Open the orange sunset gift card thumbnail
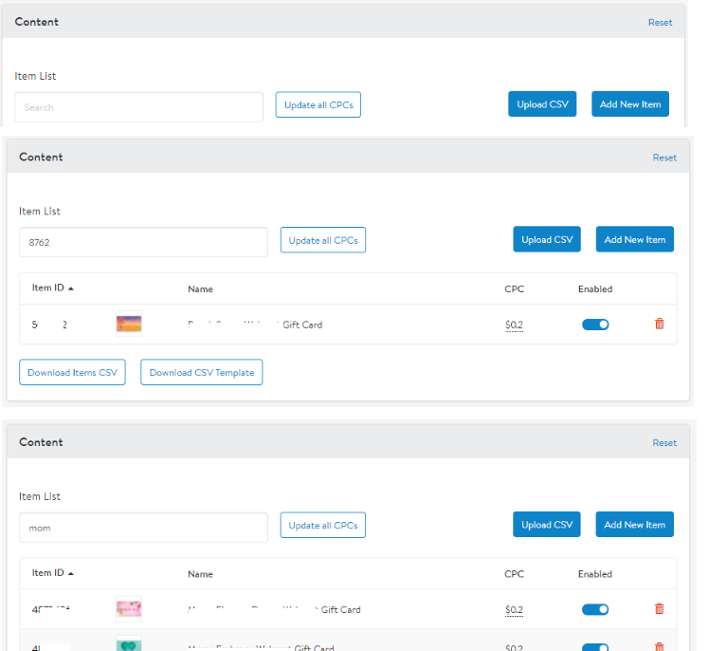This screenshot has height=651, width=709. (x=129, y=324)
